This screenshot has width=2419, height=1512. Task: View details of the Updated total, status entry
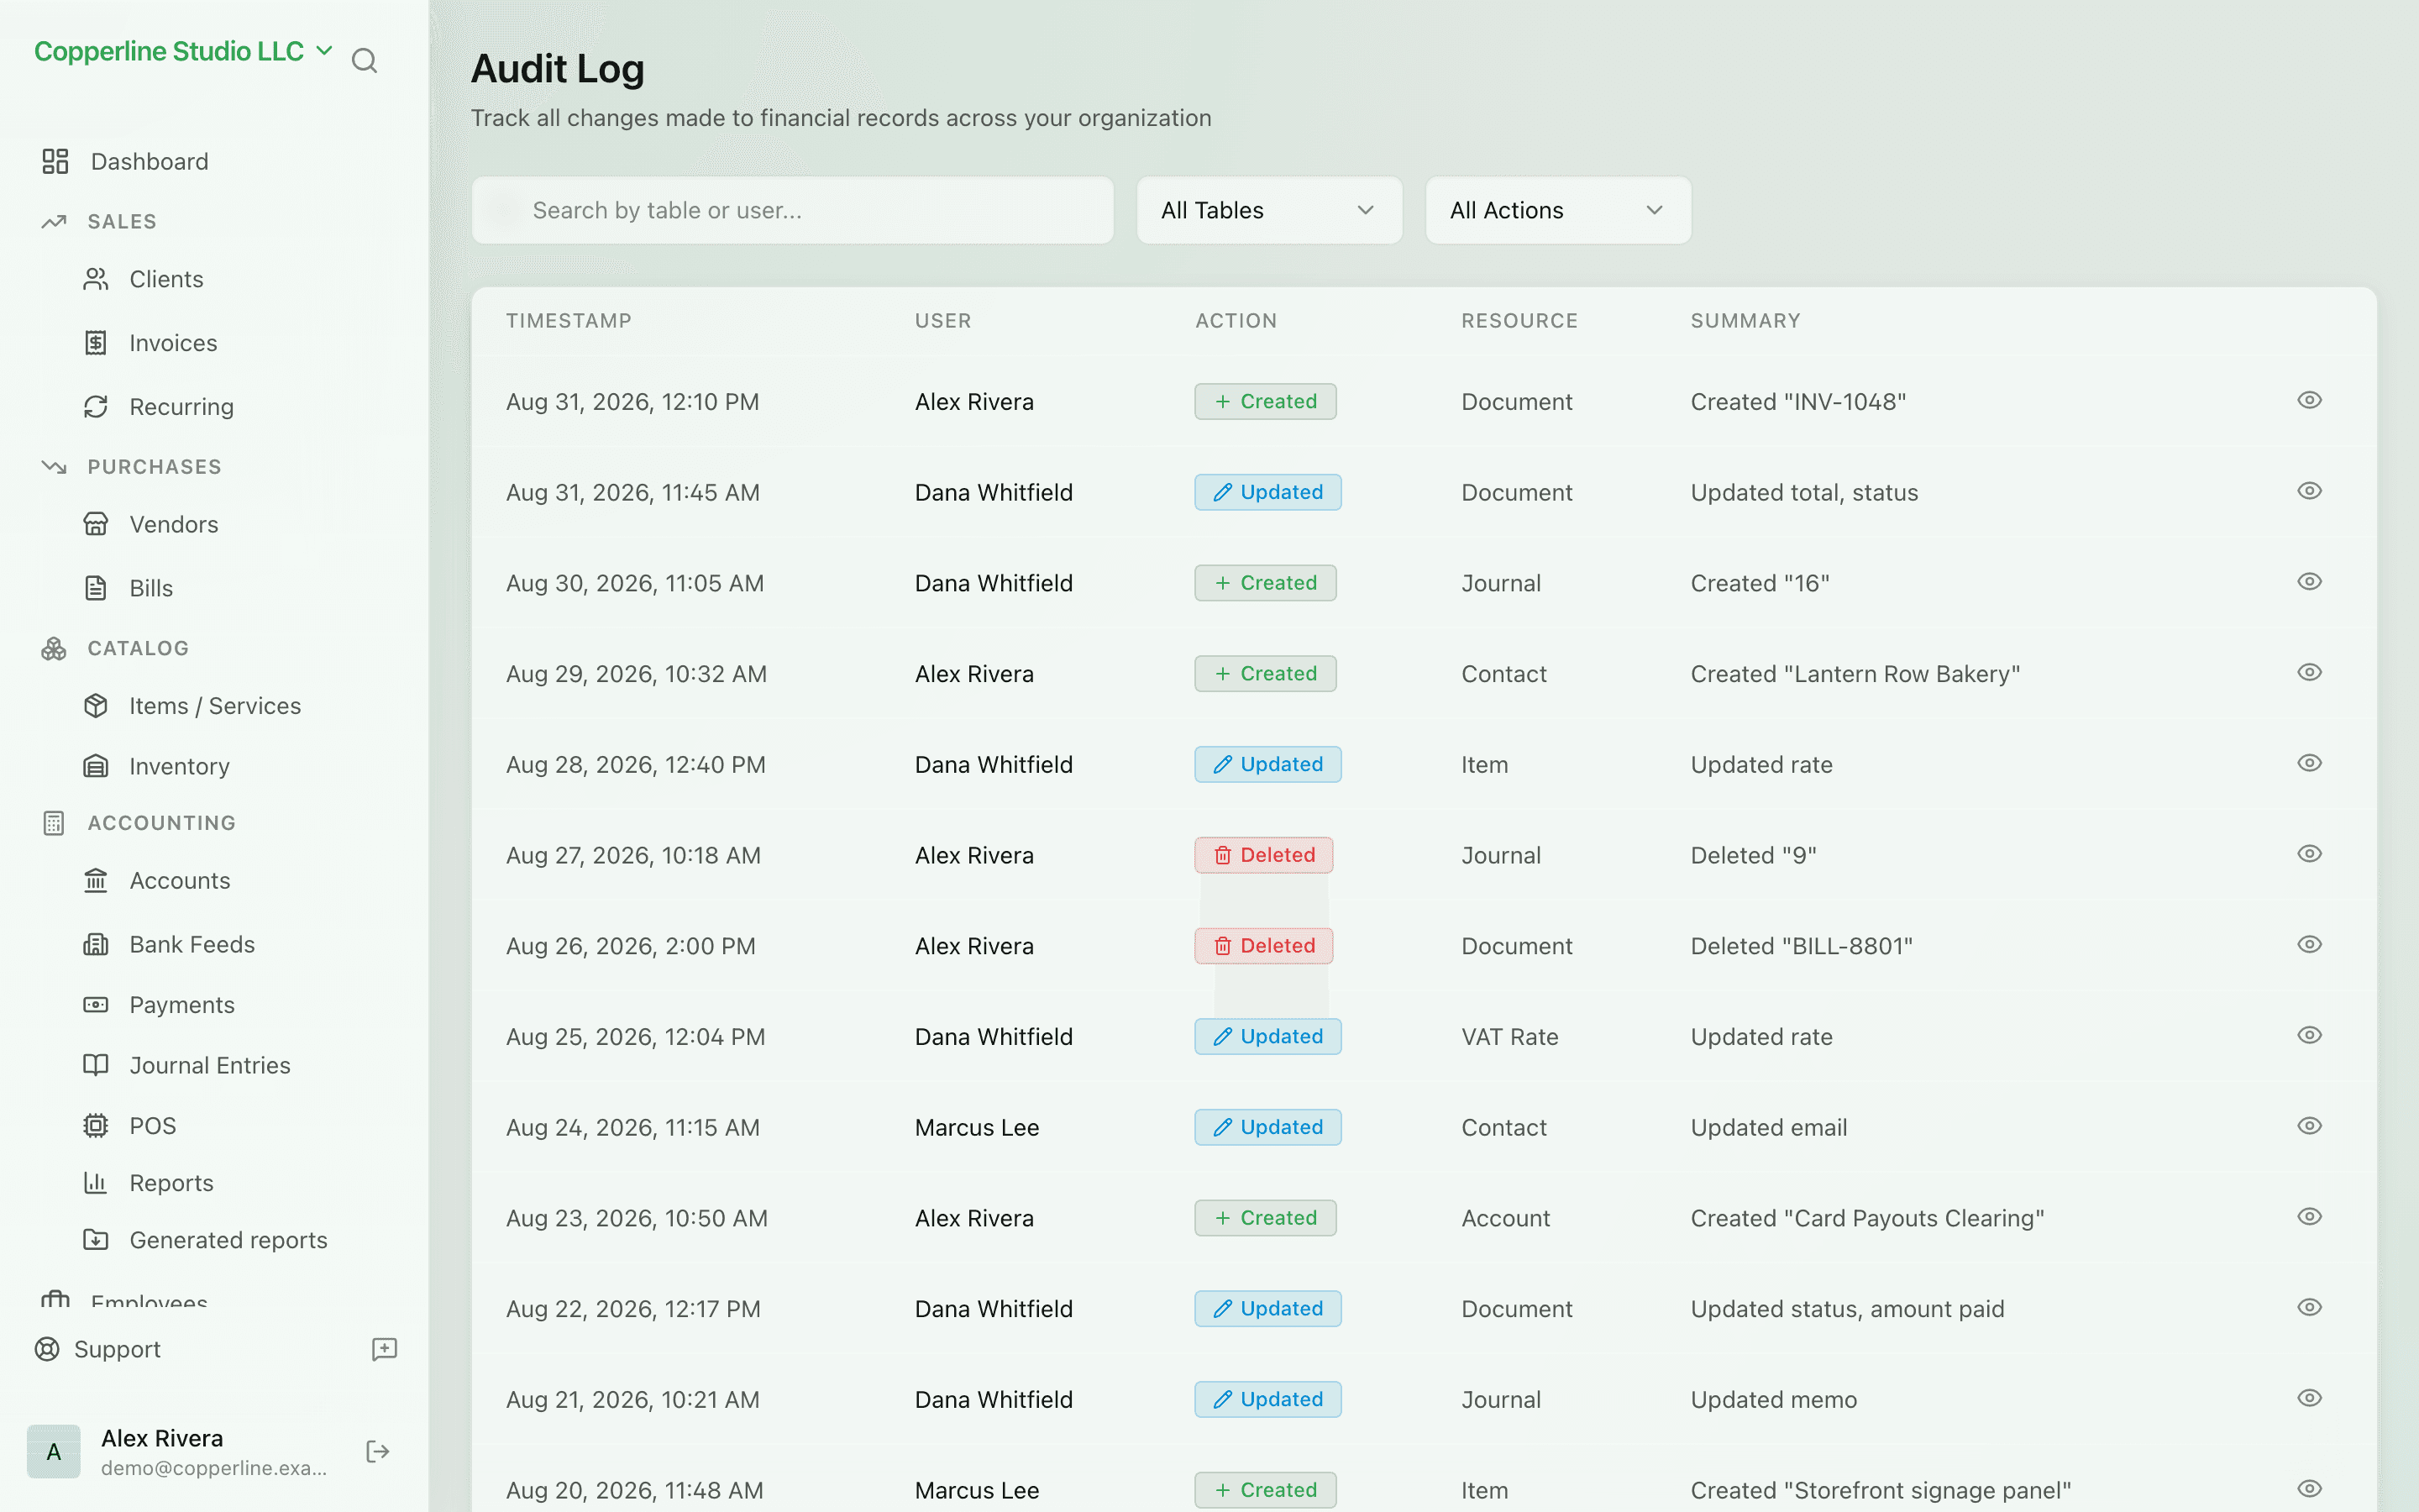click(x=2309, y=491)
